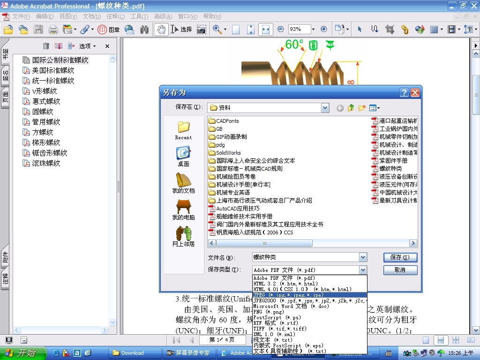Select the 滚珠螺纹 bookmark
The width and height of the screenshot is (480, 360).
click(x=46, y=163)
